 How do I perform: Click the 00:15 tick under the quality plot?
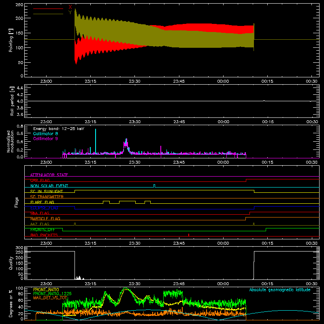[267, 284]
